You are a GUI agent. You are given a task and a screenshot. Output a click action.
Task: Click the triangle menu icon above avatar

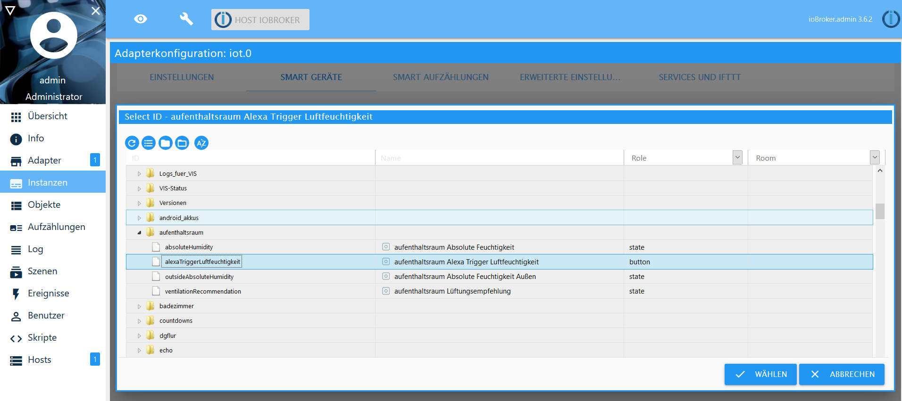pyautogui.click(x=10, y=10)
